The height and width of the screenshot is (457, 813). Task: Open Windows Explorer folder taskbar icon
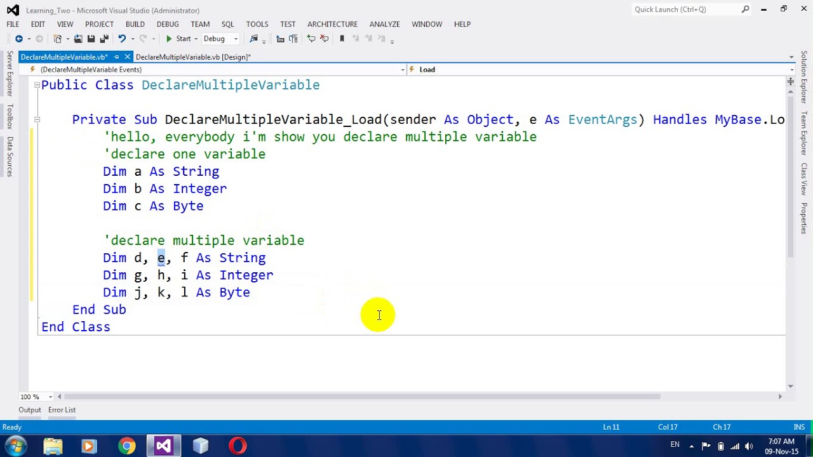(x=53, y=446)
